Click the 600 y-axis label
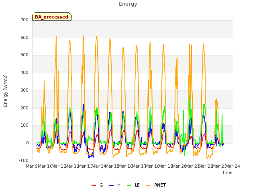 (24, 37)
